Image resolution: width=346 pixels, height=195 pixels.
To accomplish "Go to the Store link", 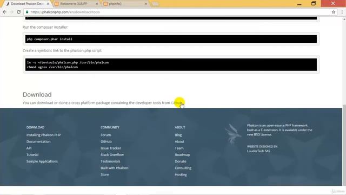I will coord(105,174).
